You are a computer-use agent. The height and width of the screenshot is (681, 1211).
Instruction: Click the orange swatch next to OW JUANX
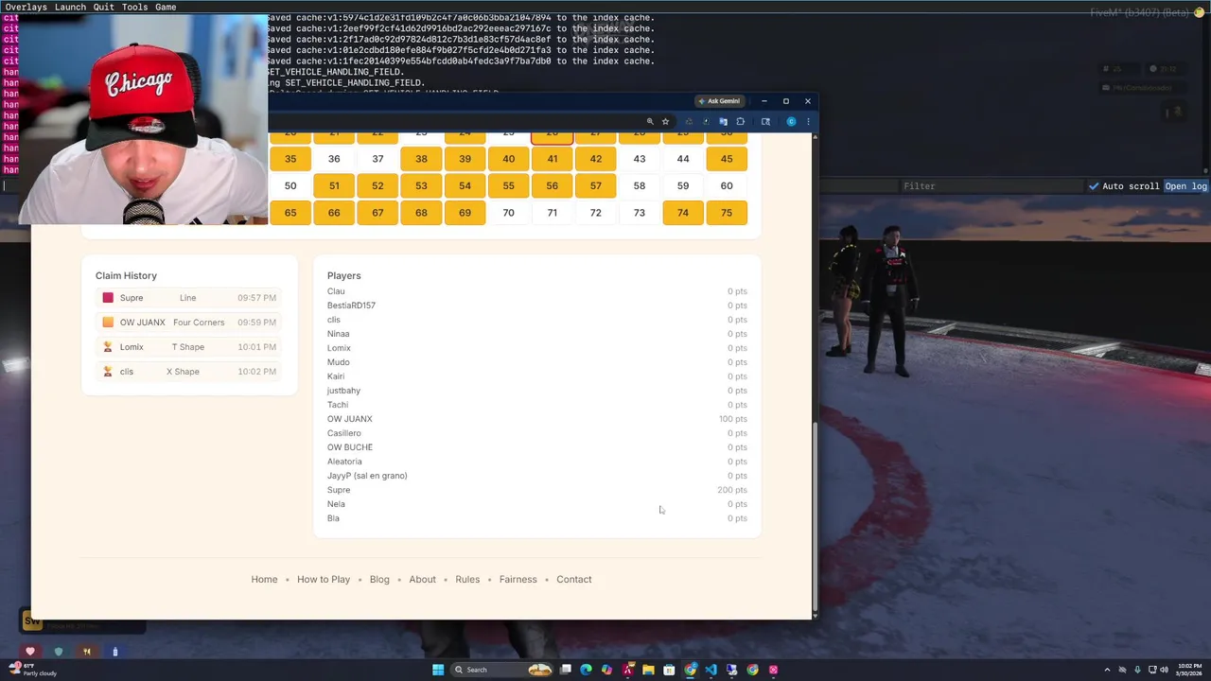(x=108, y=323)
